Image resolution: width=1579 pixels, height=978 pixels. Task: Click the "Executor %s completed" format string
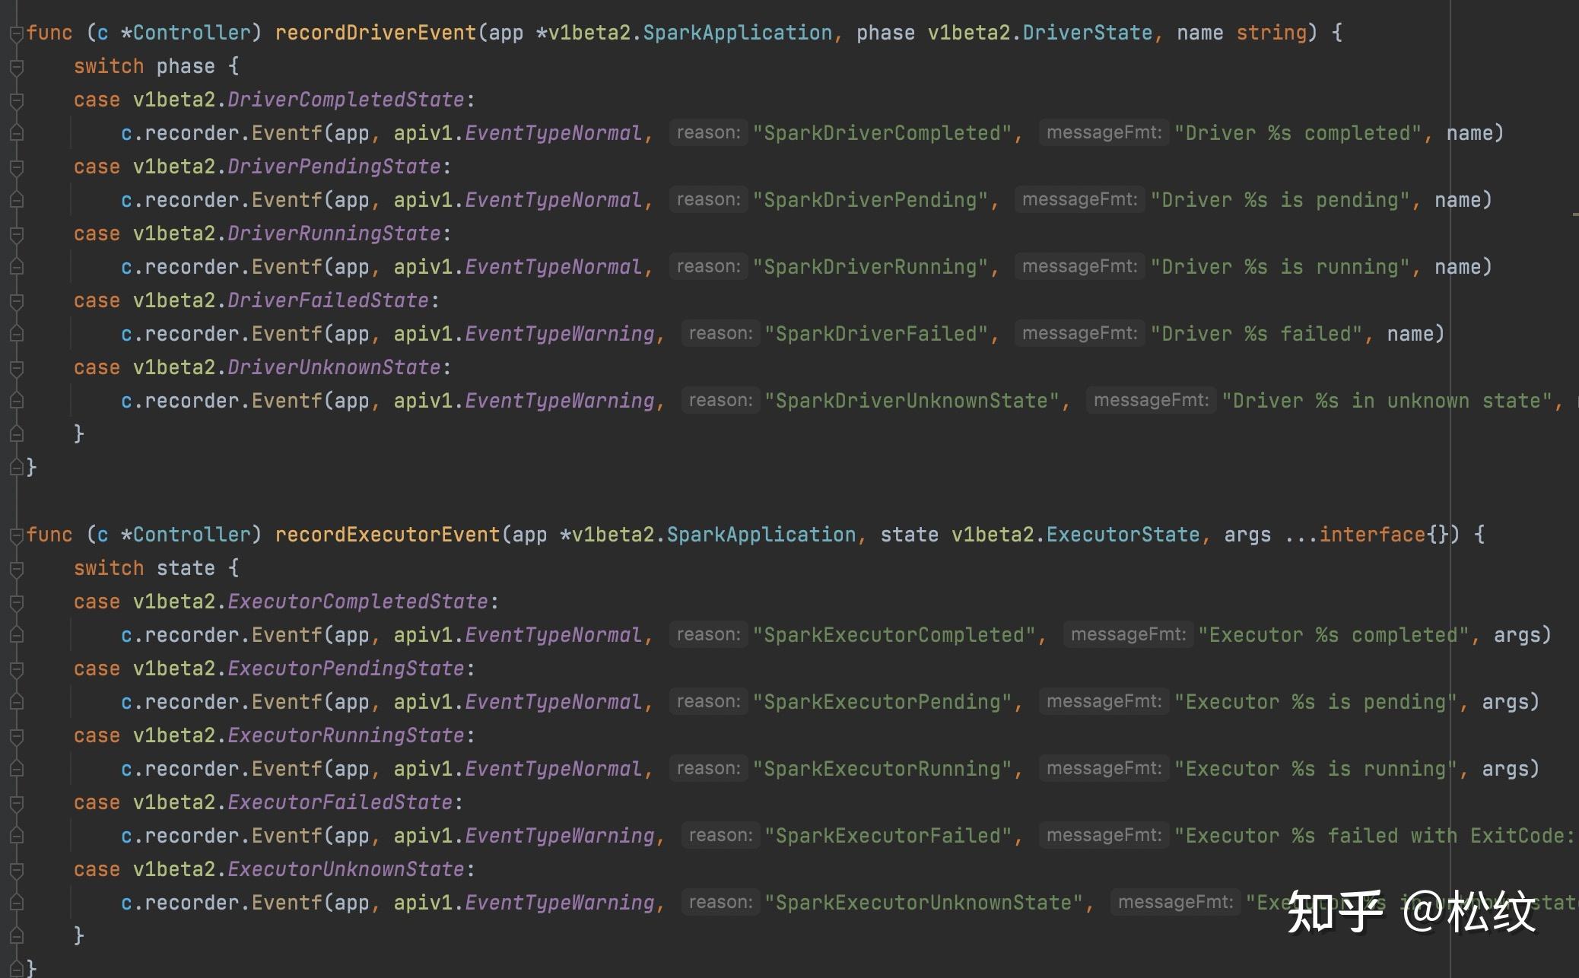[1333, 635]
